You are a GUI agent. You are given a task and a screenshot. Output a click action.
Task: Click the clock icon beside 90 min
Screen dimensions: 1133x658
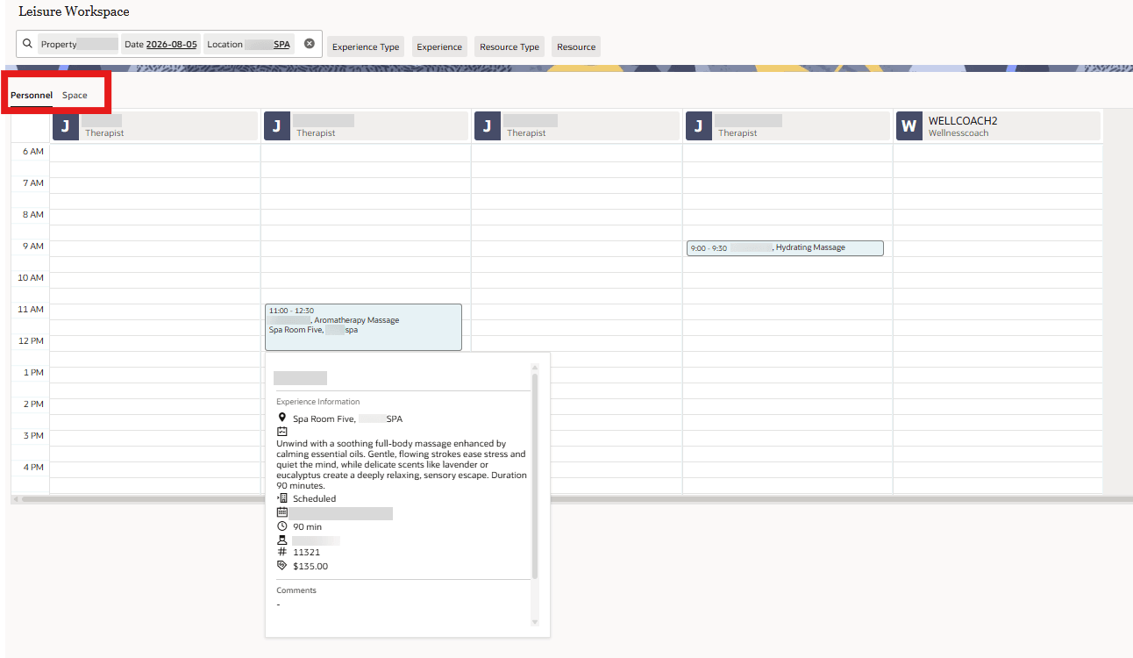[x=281, y=526]
